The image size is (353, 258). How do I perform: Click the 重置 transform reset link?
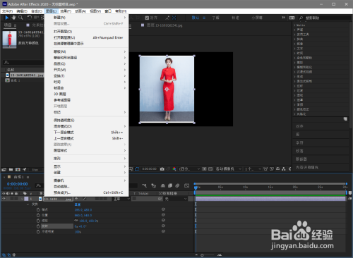click(78, 204)
